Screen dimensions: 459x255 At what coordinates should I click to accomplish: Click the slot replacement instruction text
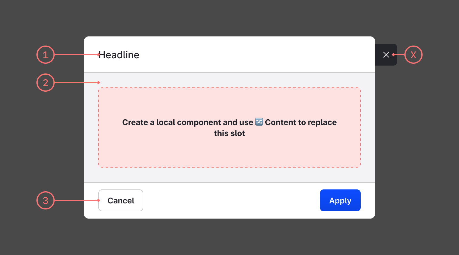(x=229, y=127)
